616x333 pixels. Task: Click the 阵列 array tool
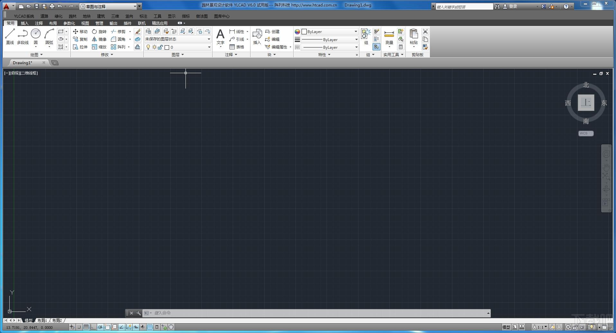pyautogui.click(x=118, y=47)
